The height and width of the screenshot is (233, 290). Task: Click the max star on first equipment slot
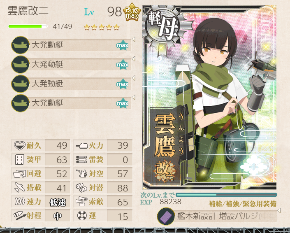coord(123,45)
